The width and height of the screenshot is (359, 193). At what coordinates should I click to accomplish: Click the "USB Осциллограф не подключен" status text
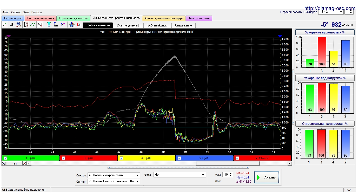click(x=24, y=190)
